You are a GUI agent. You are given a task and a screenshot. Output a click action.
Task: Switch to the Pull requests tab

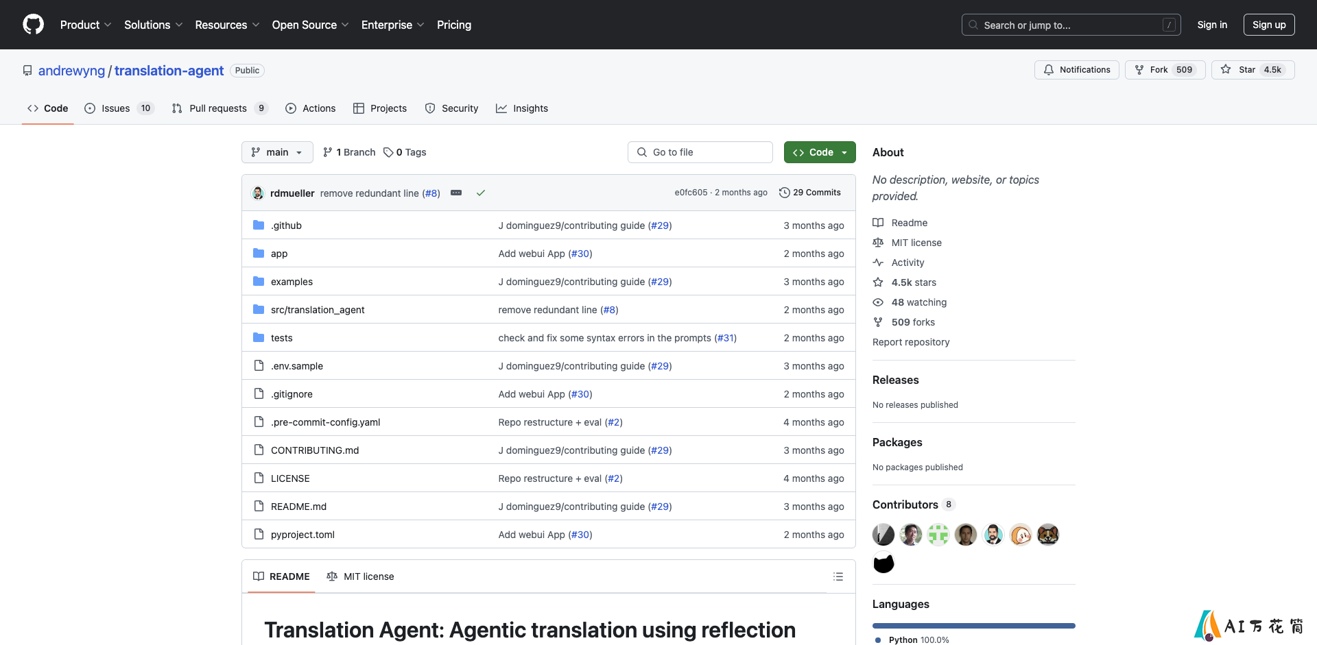click(x=219, y=108)
